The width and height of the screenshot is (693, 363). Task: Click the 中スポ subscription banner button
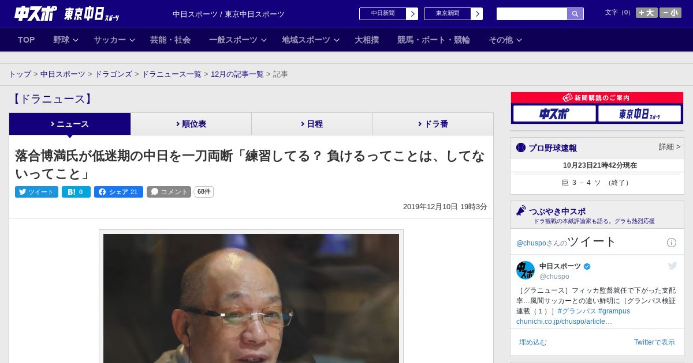pos(554,114)
